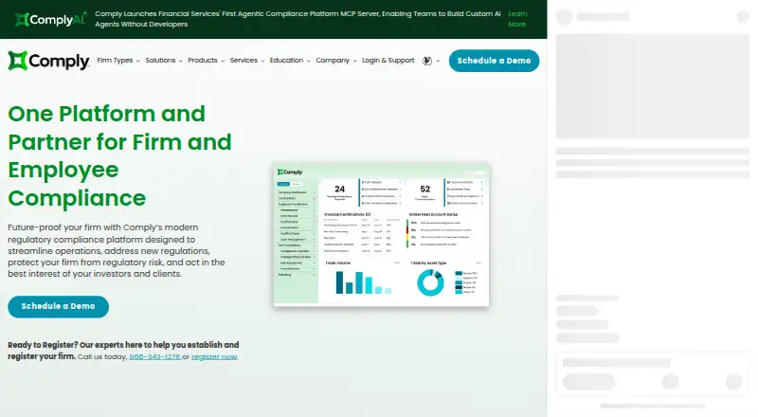Click Schedule a Demo in the navigation bar

[x=494, y=61]
